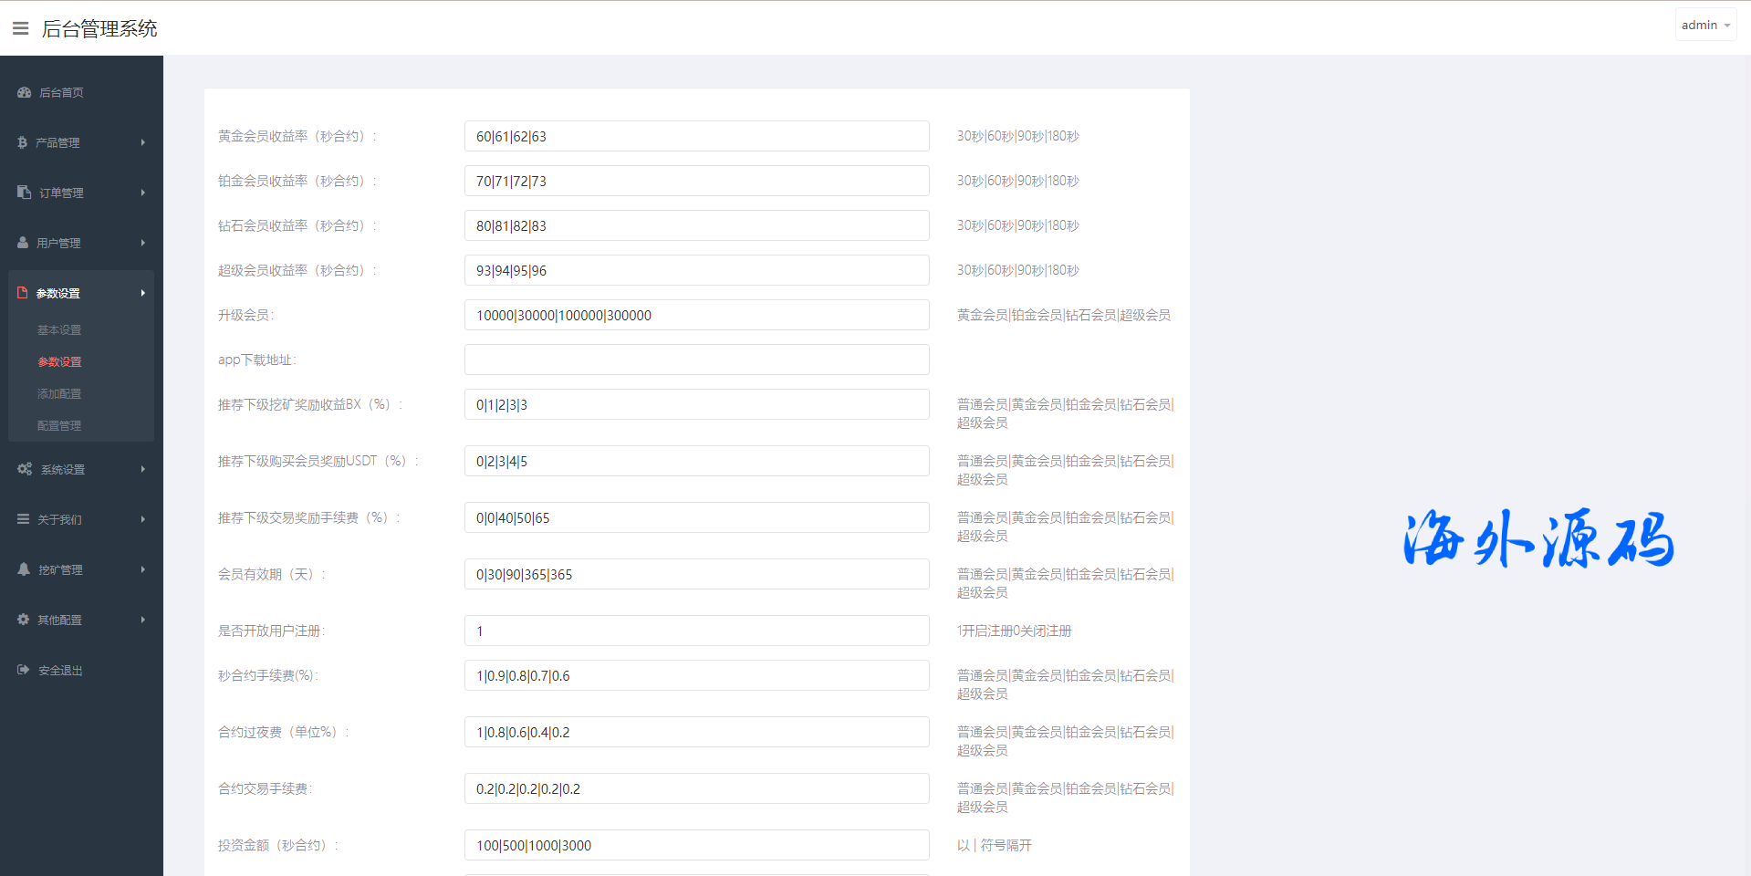1751x876 pixels.
Task: Open 基本设置 submenu item
Action: (59, 330)
